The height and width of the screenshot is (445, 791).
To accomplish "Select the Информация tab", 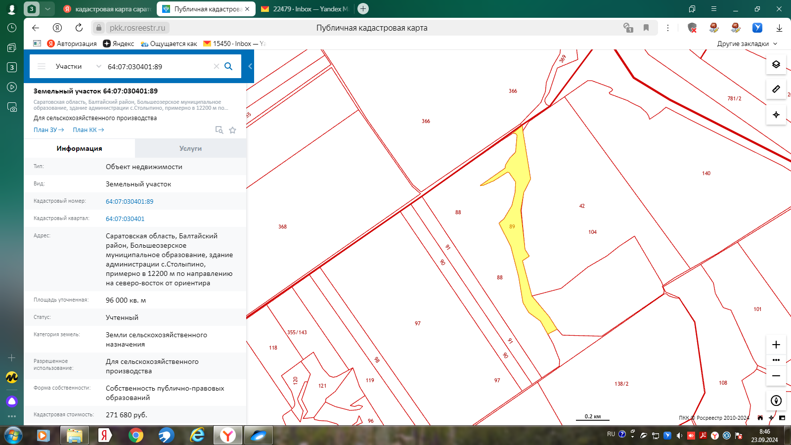I will 79,148.
